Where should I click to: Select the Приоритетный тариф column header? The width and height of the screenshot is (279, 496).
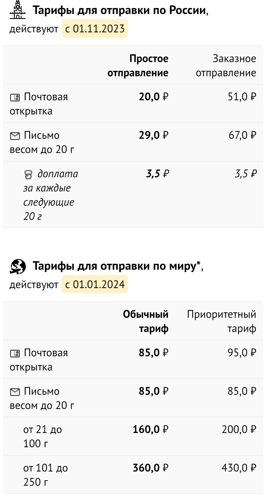222,321
